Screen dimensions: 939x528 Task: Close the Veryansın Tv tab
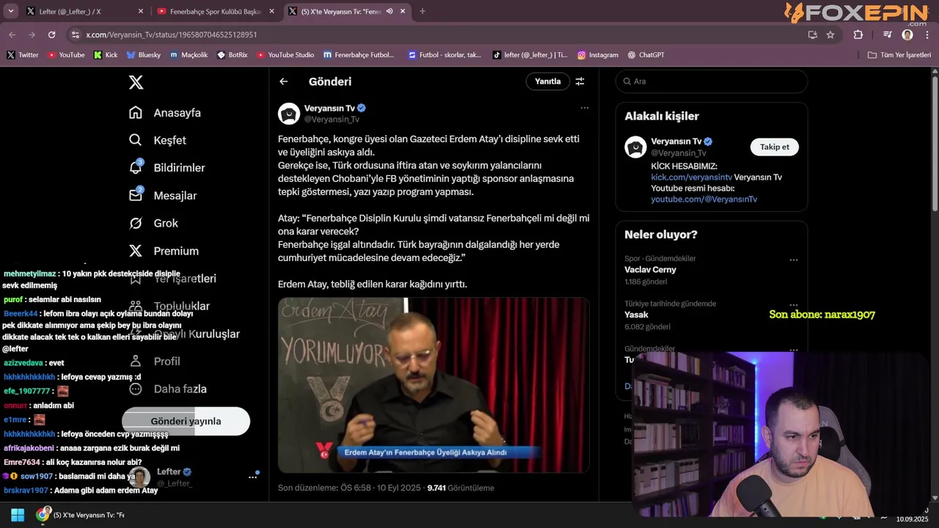[x=403, y=11]
